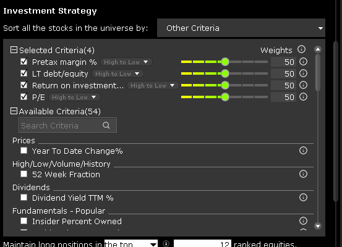This screenshot has width=342, height=247.
Task: Show info for Pretax margin % weight
Action: tap(303, 62)
